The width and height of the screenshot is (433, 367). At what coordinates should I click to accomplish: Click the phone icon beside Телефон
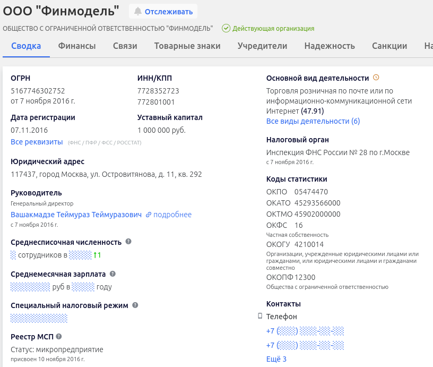coord(260,316)
